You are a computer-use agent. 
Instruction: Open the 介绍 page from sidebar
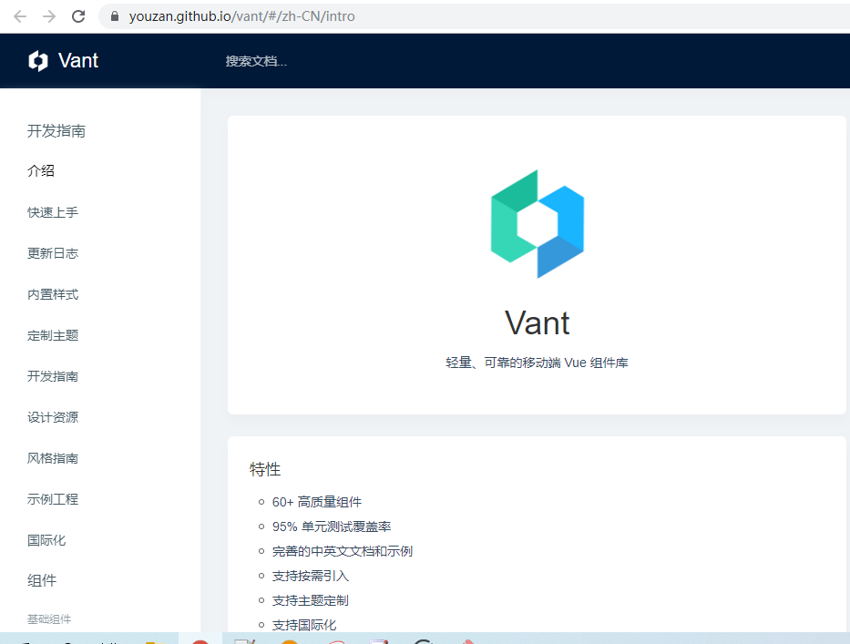(40, 170)
